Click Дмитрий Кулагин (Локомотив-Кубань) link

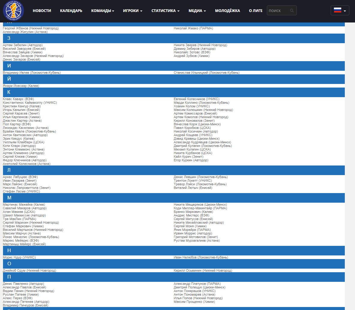tap(203, 146)
